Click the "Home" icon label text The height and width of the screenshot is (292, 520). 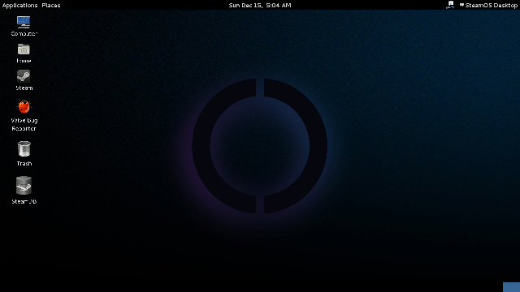click(24, 61)
